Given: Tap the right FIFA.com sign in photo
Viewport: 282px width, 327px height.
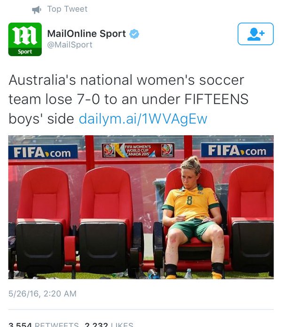Looking at the screenshot, I should [x=237, y=150].
